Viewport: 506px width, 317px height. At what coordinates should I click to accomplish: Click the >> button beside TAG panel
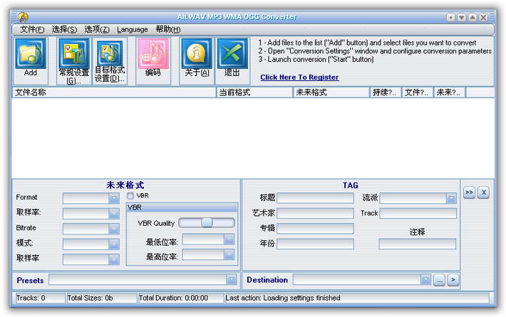(x=469, y=193)
